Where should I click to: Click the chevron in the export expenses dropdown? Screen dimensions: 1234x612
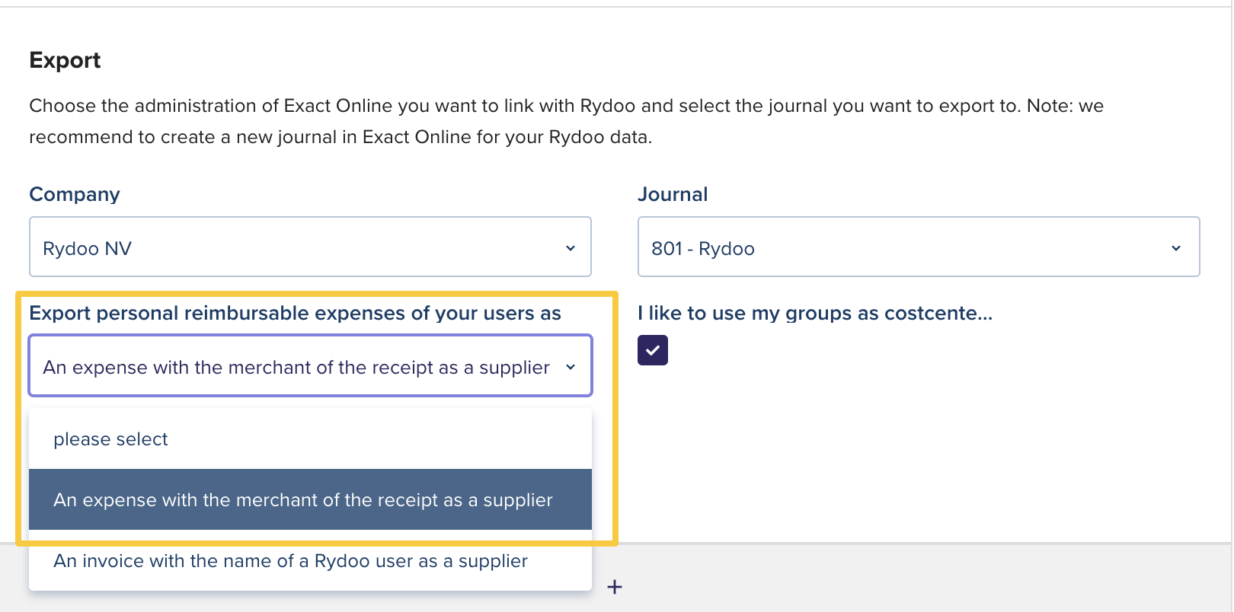click(571, 367)
